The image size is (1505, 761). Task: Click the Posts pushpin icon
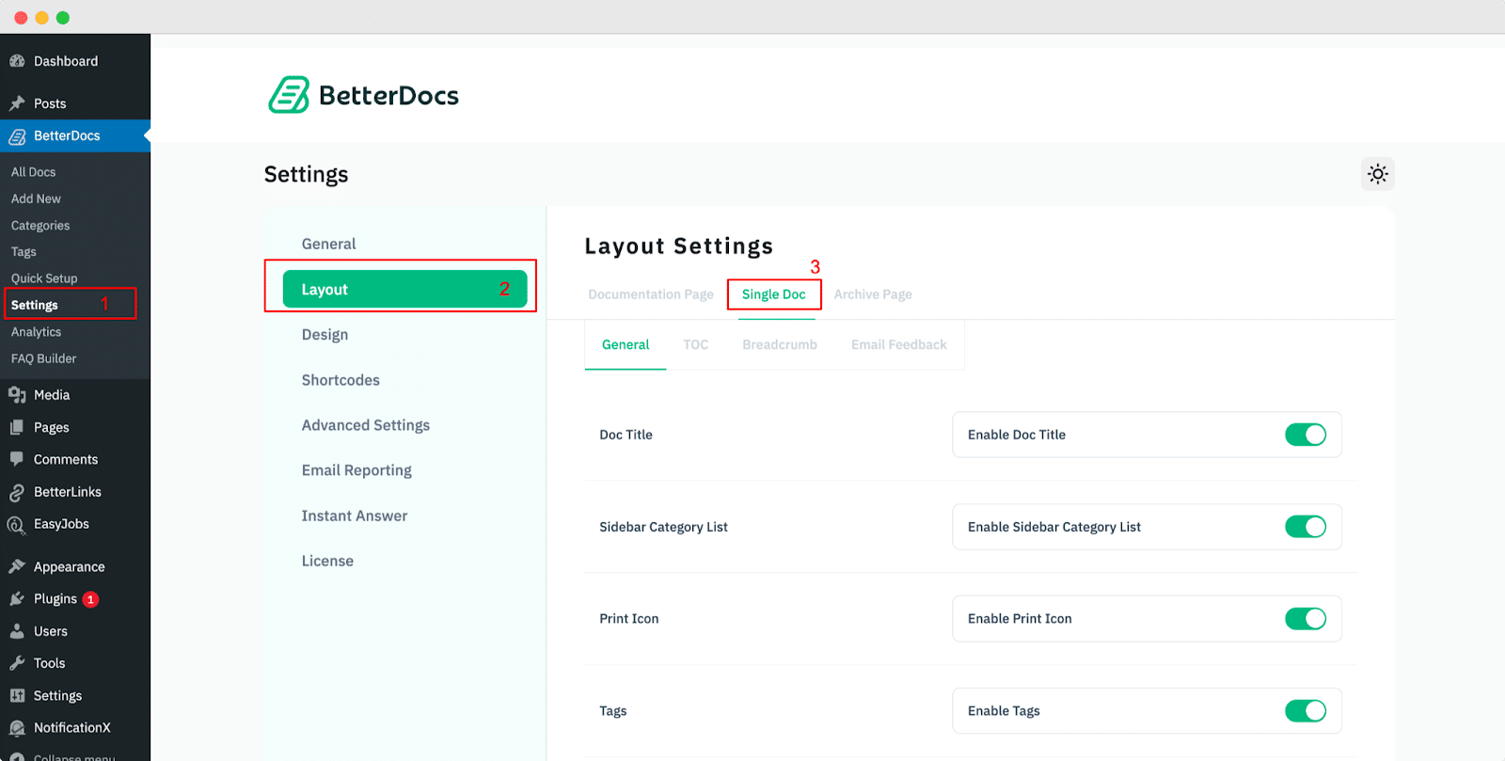(x=17, y=103)
